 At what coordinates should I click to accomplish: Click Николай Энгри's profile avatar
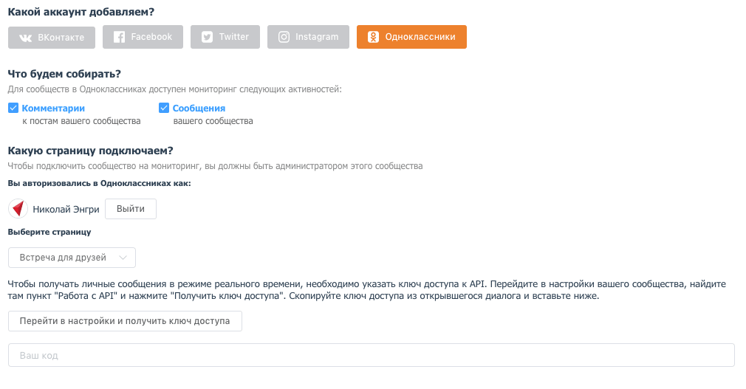click(18, 209)
